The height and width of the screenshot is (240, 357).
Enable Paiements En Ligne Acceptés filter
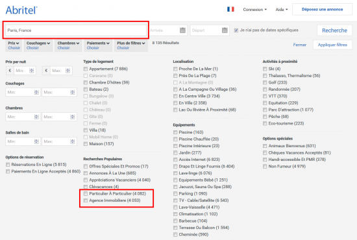click(8, 171)
